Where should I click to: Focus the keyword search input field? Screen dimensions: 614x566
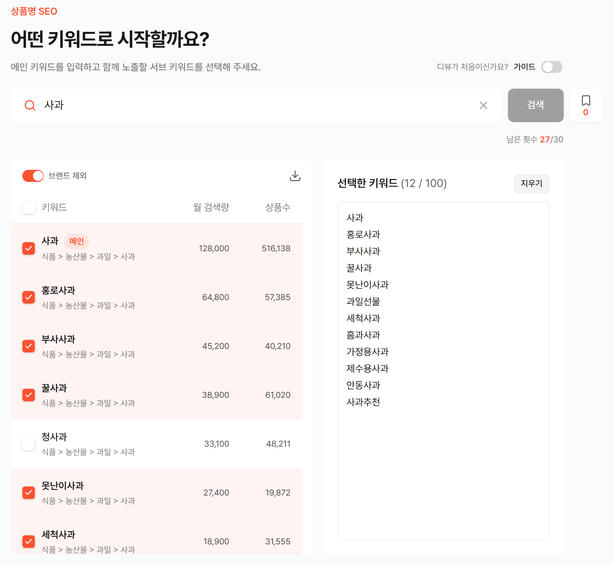pos(257,105)
